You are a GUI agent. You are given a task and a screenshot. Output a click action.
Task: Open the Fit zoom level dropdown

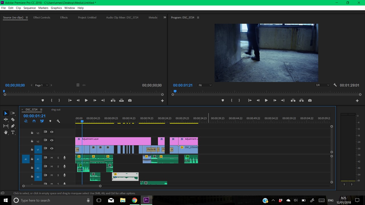pyautogui.click(x=205, y=85)
